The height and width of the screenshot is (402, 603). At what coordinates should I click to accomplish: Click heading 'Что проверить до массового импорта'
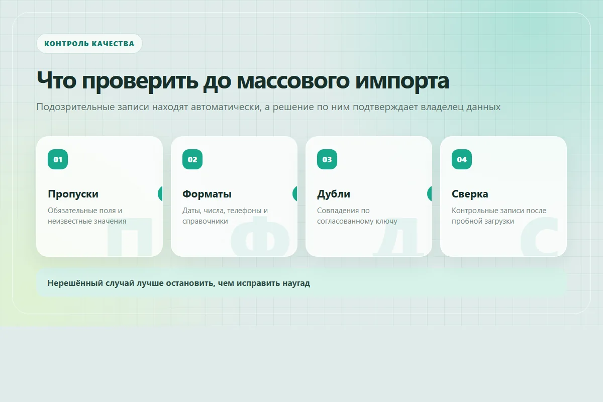coord(243,80)
